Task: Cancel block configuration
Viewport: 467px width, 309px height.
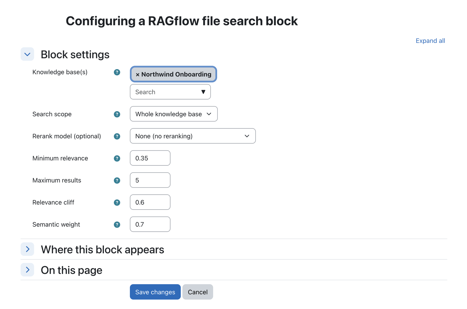Action: tap(198, 292)
